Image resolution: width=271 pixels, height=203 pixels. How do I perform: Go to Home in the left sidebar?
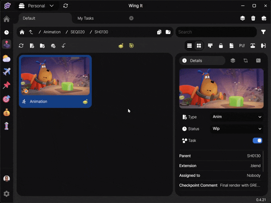(x=6, y=19)
